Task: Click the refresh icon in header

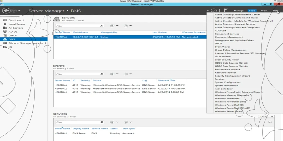Action: (x=213, y=11)
